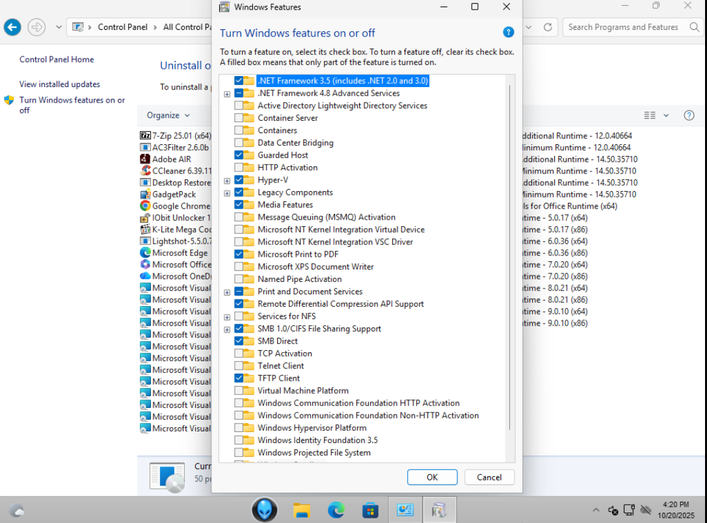This screenshot has width=707, height=523.
Task: Click the Control Panel breadcrumb
Action: [x=123, y=27]
